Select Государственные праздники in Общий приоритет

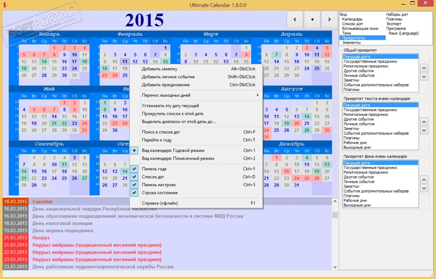[x=370, y=62]
